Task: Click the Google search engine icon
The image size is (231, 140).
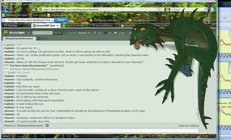Action: 168,10
